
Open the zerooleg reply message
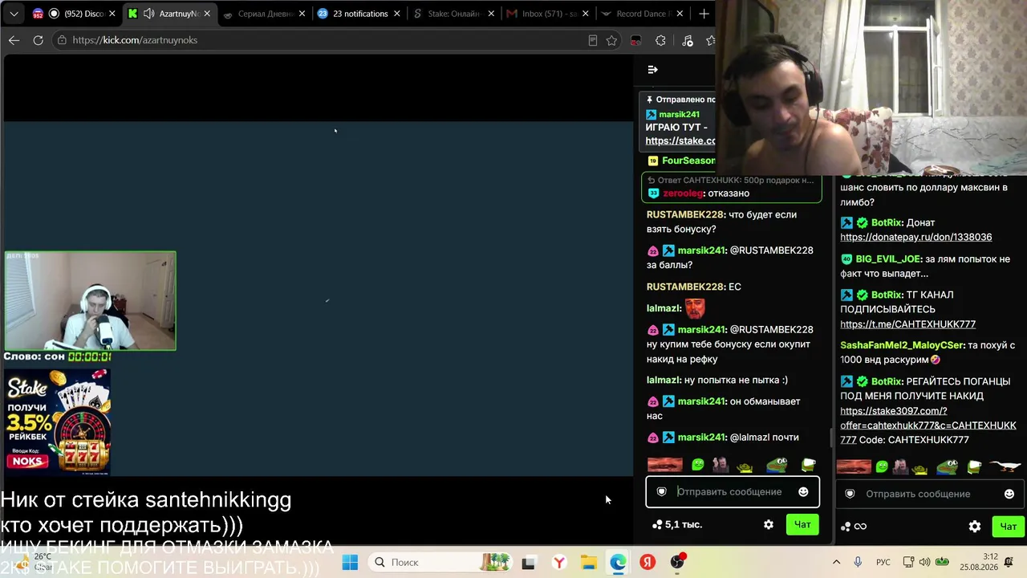(732, 187)
